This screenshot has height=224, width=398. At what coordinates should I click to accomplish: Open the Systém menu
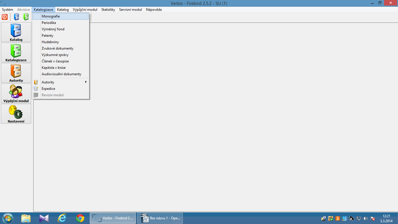tap(8, 10)
